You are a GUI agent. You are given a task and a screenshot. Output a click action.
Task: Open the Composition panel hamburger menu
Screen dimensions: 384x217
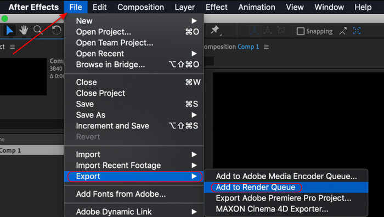coord(266,47)
